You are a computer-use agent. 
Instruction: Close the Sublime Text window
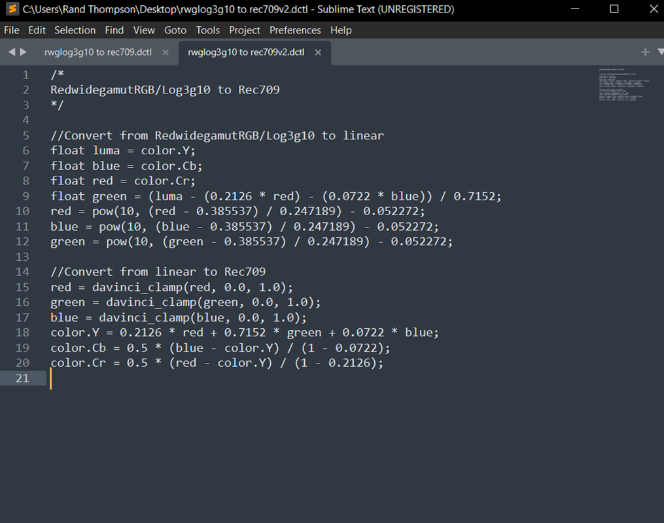point(654,9)
